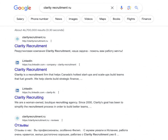
Task: Click the Google logo
Action: point(22,8)
